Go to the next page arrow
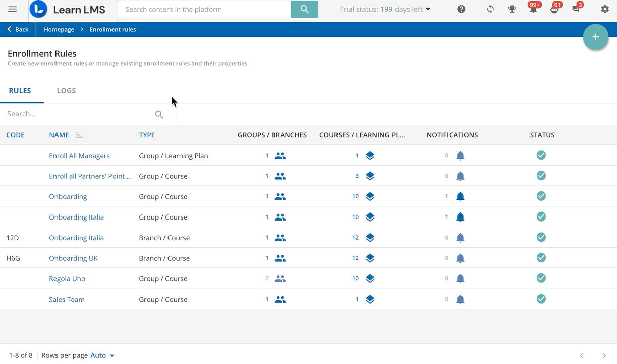 pos(604,355)
